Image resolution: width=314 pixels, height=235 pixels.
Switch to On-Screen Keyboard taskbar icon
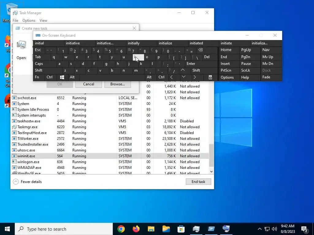(226, 229)
